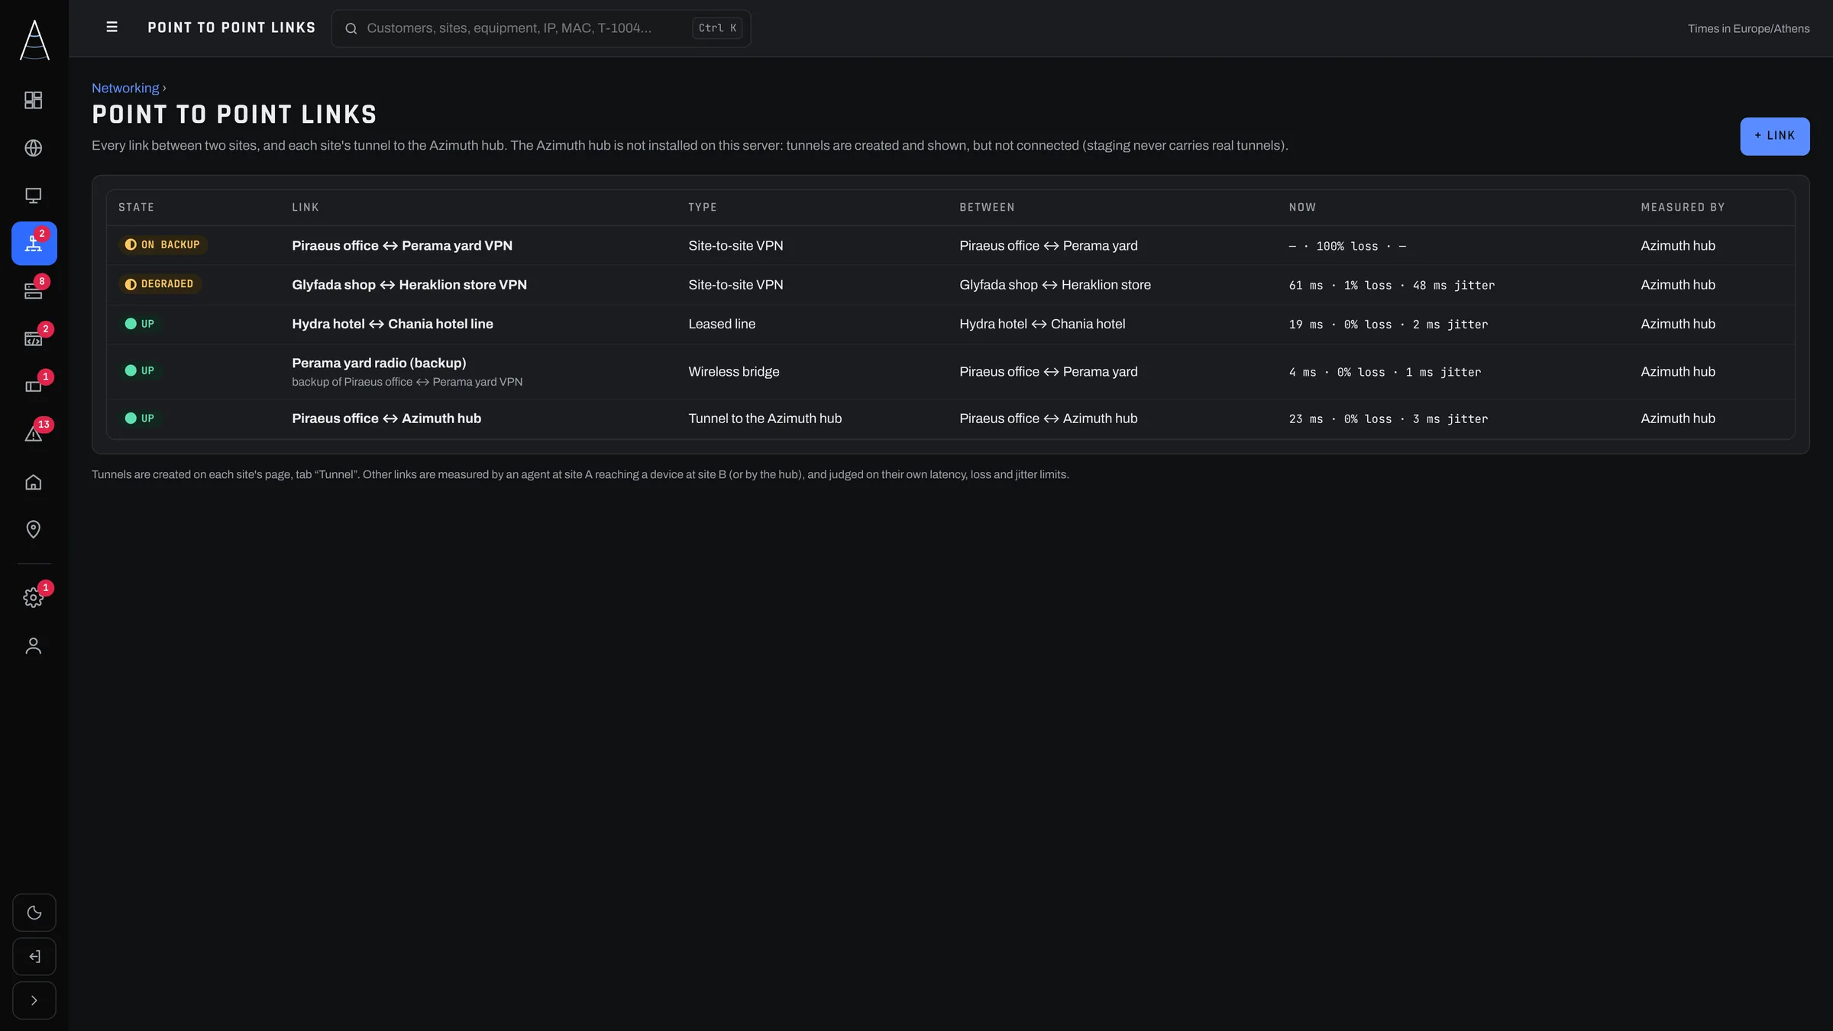Click Azimuth hub in the DEGRADED row
The height and width of the screenshot is (1031, 1833).
[1678, 285]
